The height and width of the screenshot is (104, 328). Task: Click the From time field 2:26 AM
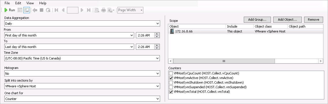click(x=145, y=35)
